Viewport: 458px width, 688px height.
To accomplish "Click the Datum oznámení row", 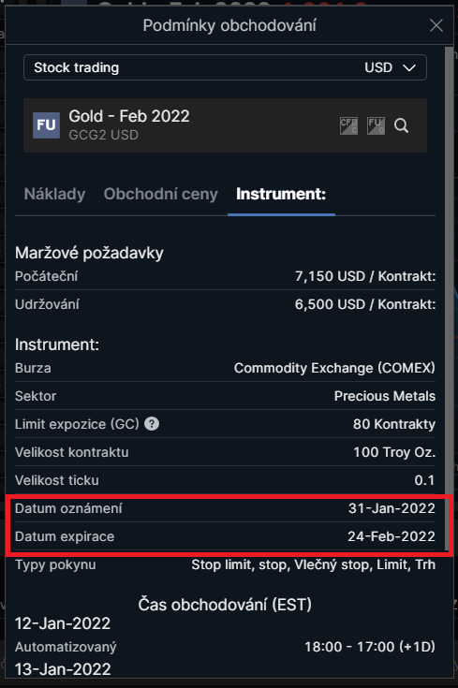I will tap(225, 508).
